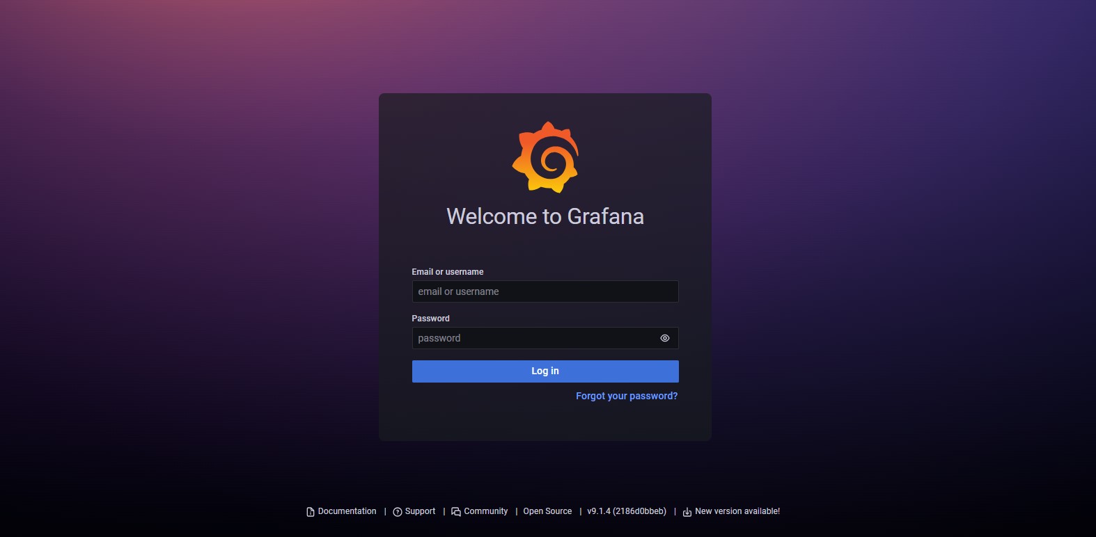Click the download icon beside New version available
The image size is (1096, 537).
point(687,512)
